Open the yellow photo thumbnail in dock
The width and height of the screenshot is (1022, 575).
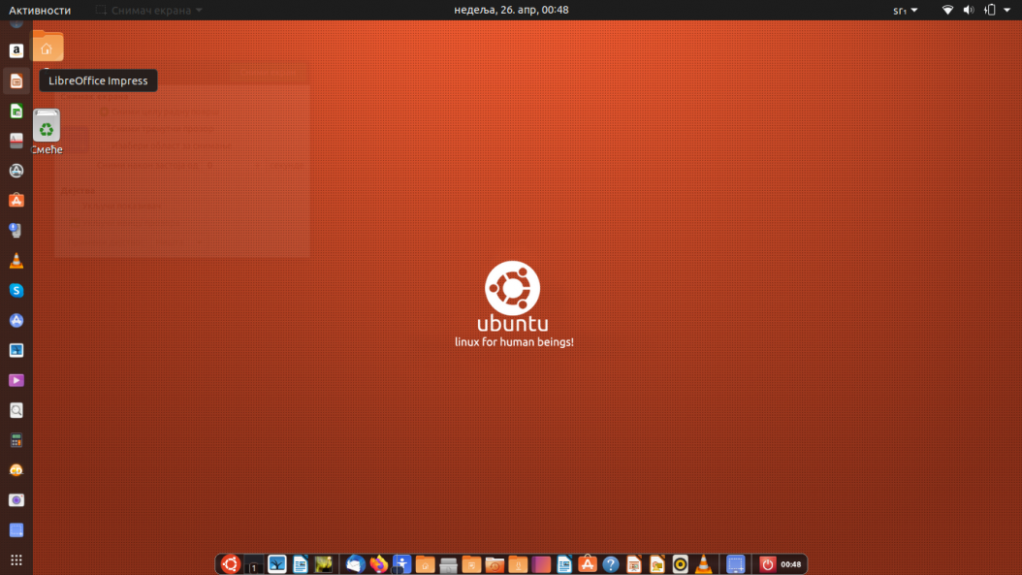pyautogui.click(x=323, y=564)
